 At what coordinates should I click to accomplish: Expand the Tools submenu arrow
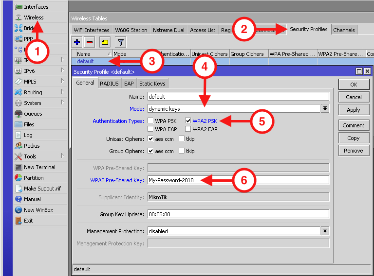click(62, 156)
